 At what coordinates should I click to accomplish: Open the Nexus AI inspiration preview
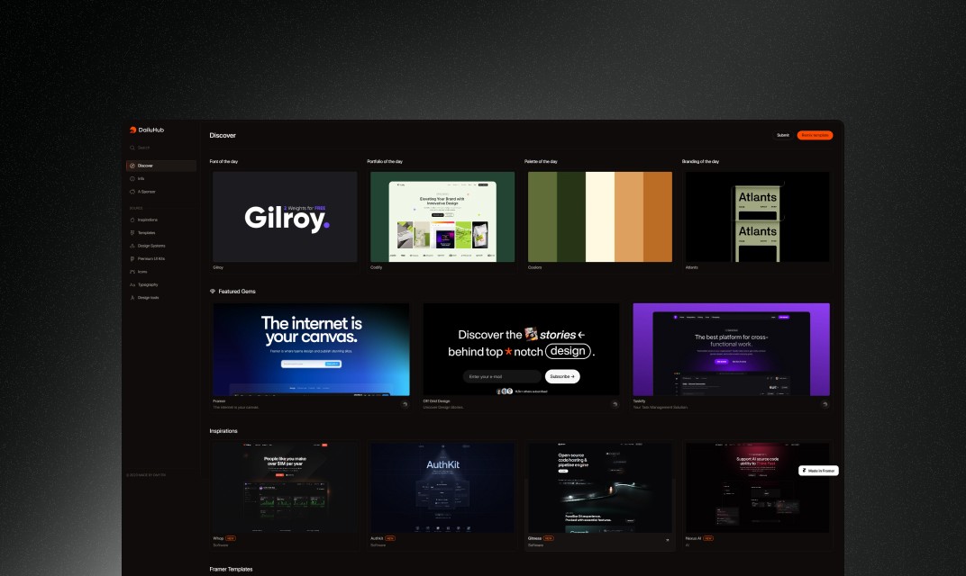[757, 488]
